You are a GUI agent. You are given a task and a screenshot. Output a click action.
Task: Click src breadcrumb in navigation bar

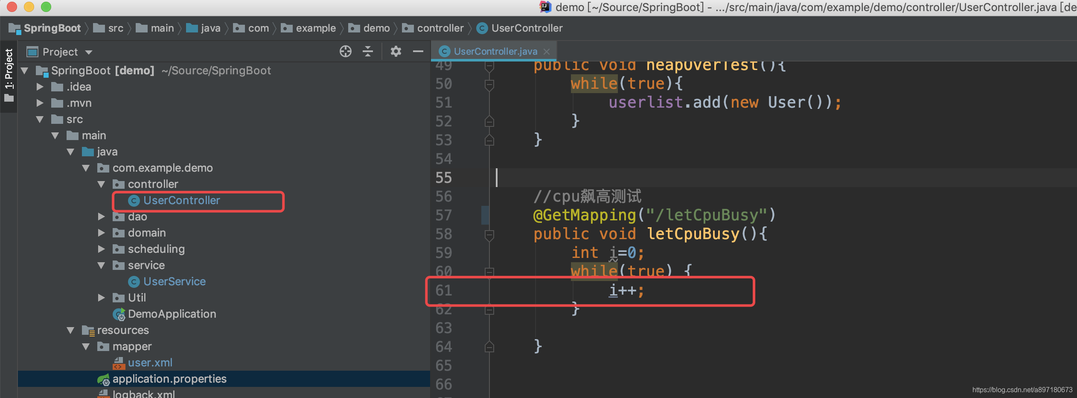click(x=109, y=28)
